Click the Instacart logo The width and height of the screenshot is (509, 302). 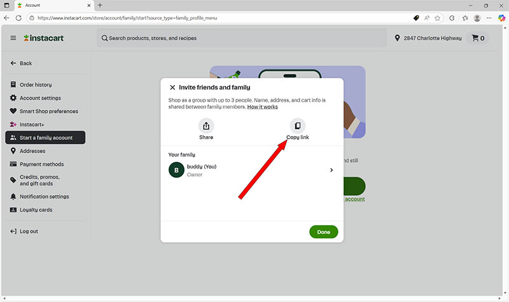[x=43, y=38]
